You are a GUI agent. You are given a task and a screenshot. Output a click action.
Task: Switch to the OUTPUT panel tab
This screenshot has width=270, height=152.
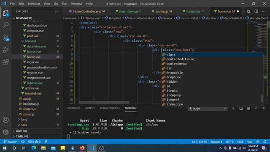coord(90,108)
